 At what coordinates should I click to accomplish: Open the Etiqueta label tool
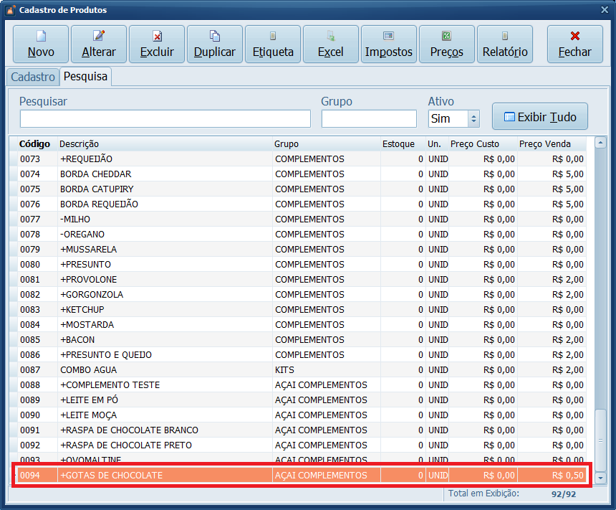click(273, 44)
